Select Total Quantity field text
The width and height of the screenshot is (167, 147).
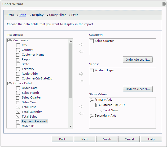pyautogui.click(x=32, y=112)
